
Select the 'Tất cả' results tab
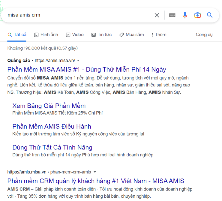click(x=17, y=35)
